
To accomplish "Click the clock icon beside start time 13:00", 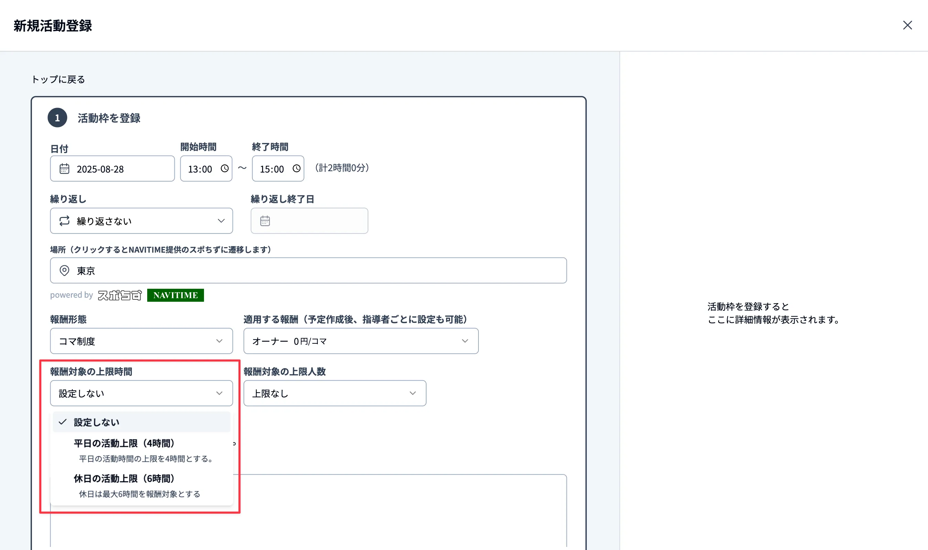I will [224, 169].
